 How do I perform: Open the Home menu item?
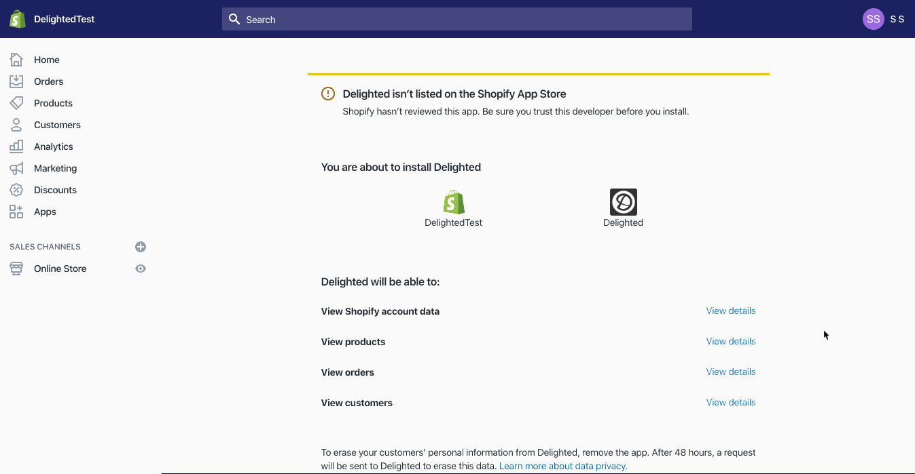click(47, 60)
